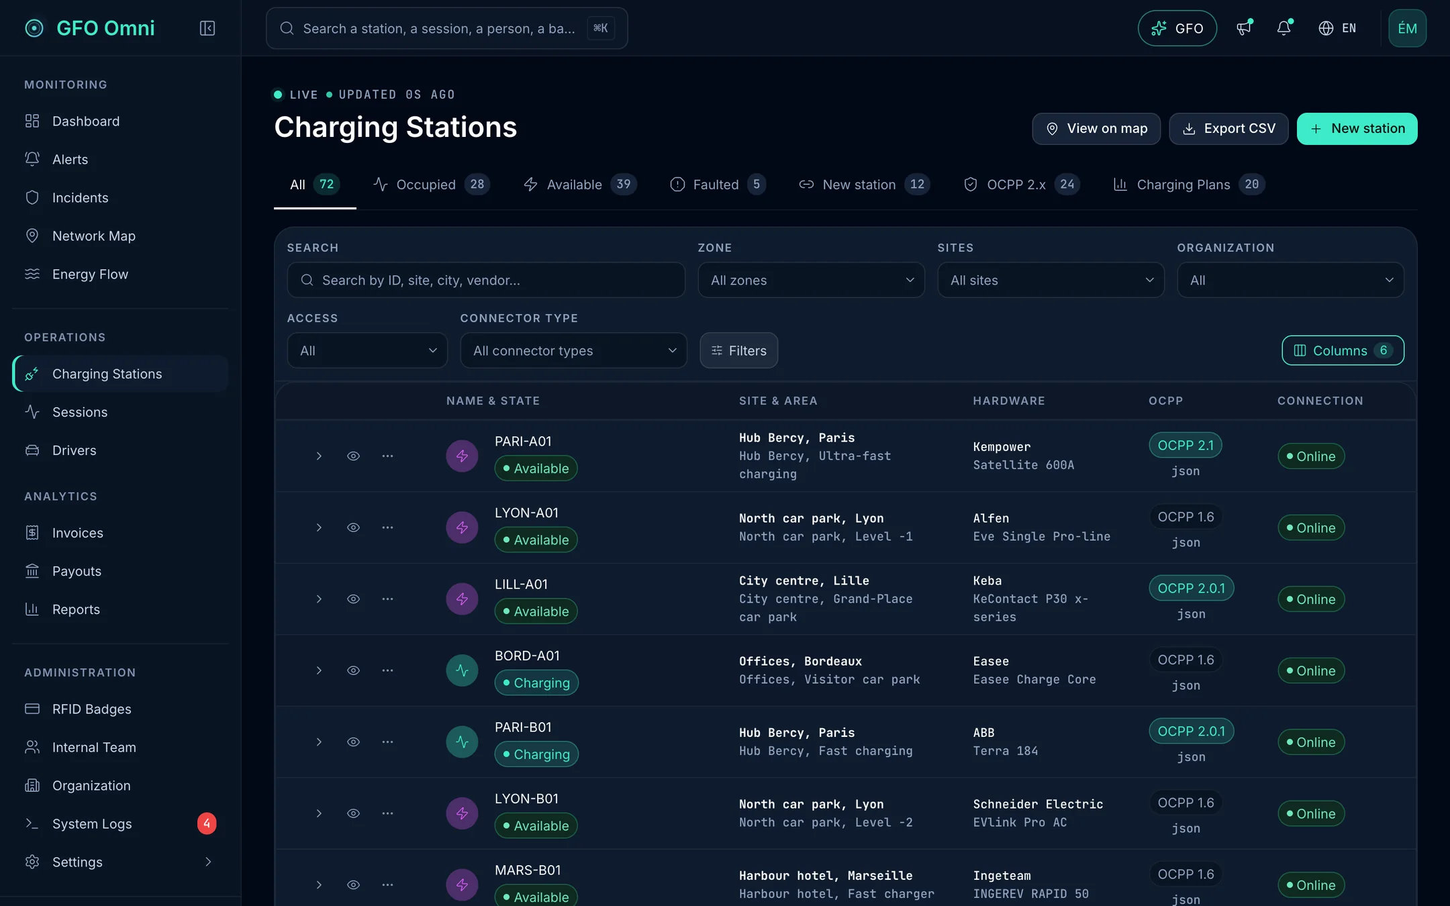This screenshot has height=906, width=1450.
Task: Open Sessions in sidebar
Action: [x=121, y=412]
